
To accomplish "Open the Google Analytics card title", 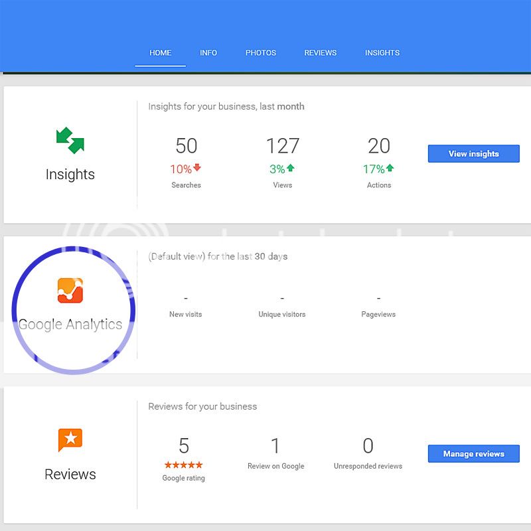I will [70, 325].
